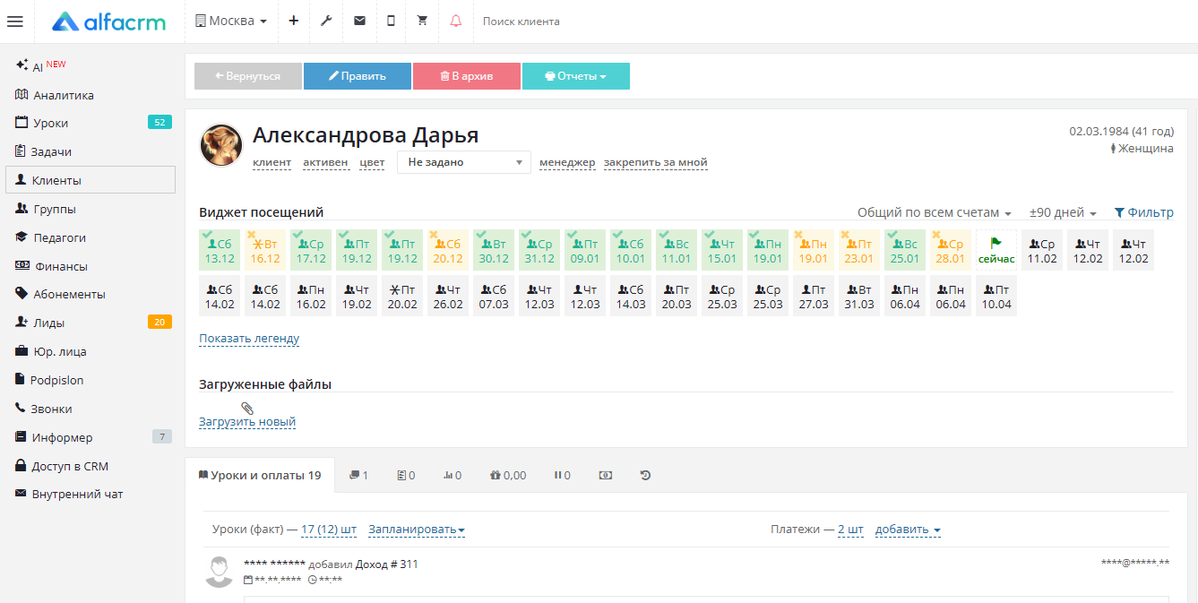This screenshot has width=1198, height=603.
Task: Click the В архив button
Action: coord(466,76)
